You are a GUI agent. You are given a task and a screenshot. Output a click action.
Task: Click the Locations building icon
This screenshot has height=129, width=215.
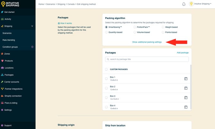tap(2, 68)
